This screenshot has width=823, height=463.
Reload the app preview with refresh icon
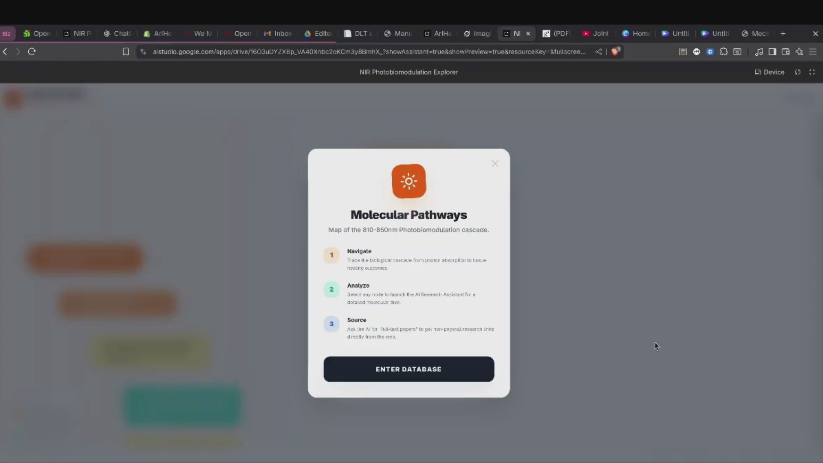(x=797, y=72)
